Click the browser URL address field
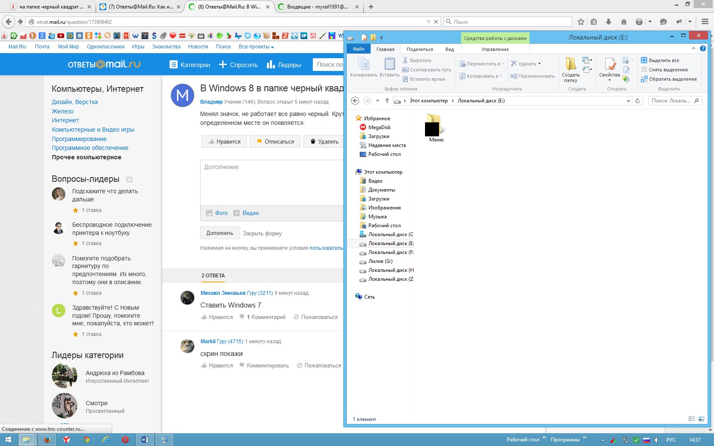Screen dimensions: 714x446 click(229, 22)
